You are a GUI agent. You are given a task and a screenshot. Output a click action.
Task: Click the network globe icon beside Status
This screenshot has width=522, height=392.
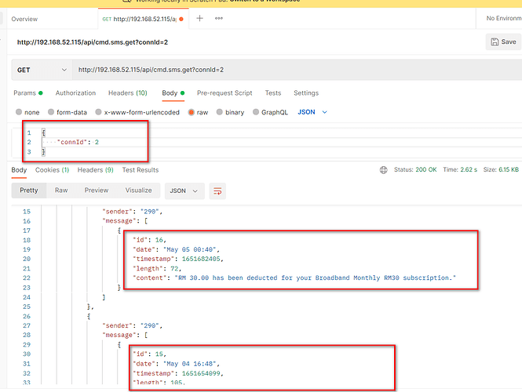[383, 169]
